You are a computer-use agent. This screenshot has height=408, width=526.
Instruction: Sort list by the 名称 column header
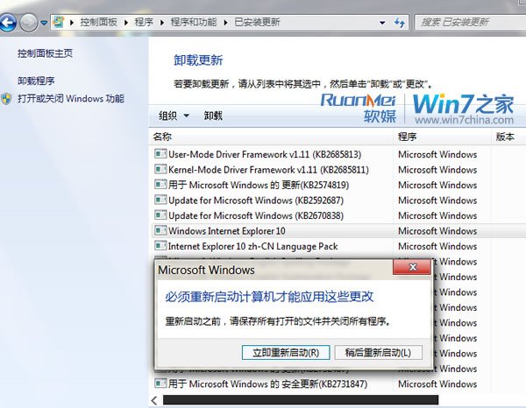tap(162, 137)
